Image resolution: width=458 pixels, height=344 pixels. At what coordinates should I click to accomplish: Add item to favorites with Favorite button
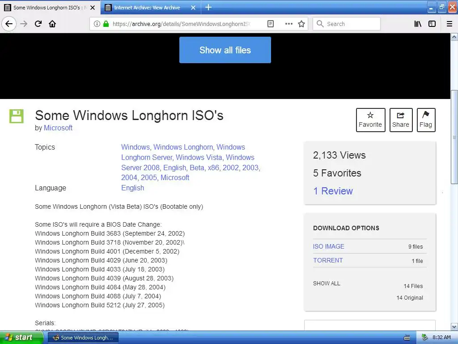pyautogui.click(x=370, y=120)
